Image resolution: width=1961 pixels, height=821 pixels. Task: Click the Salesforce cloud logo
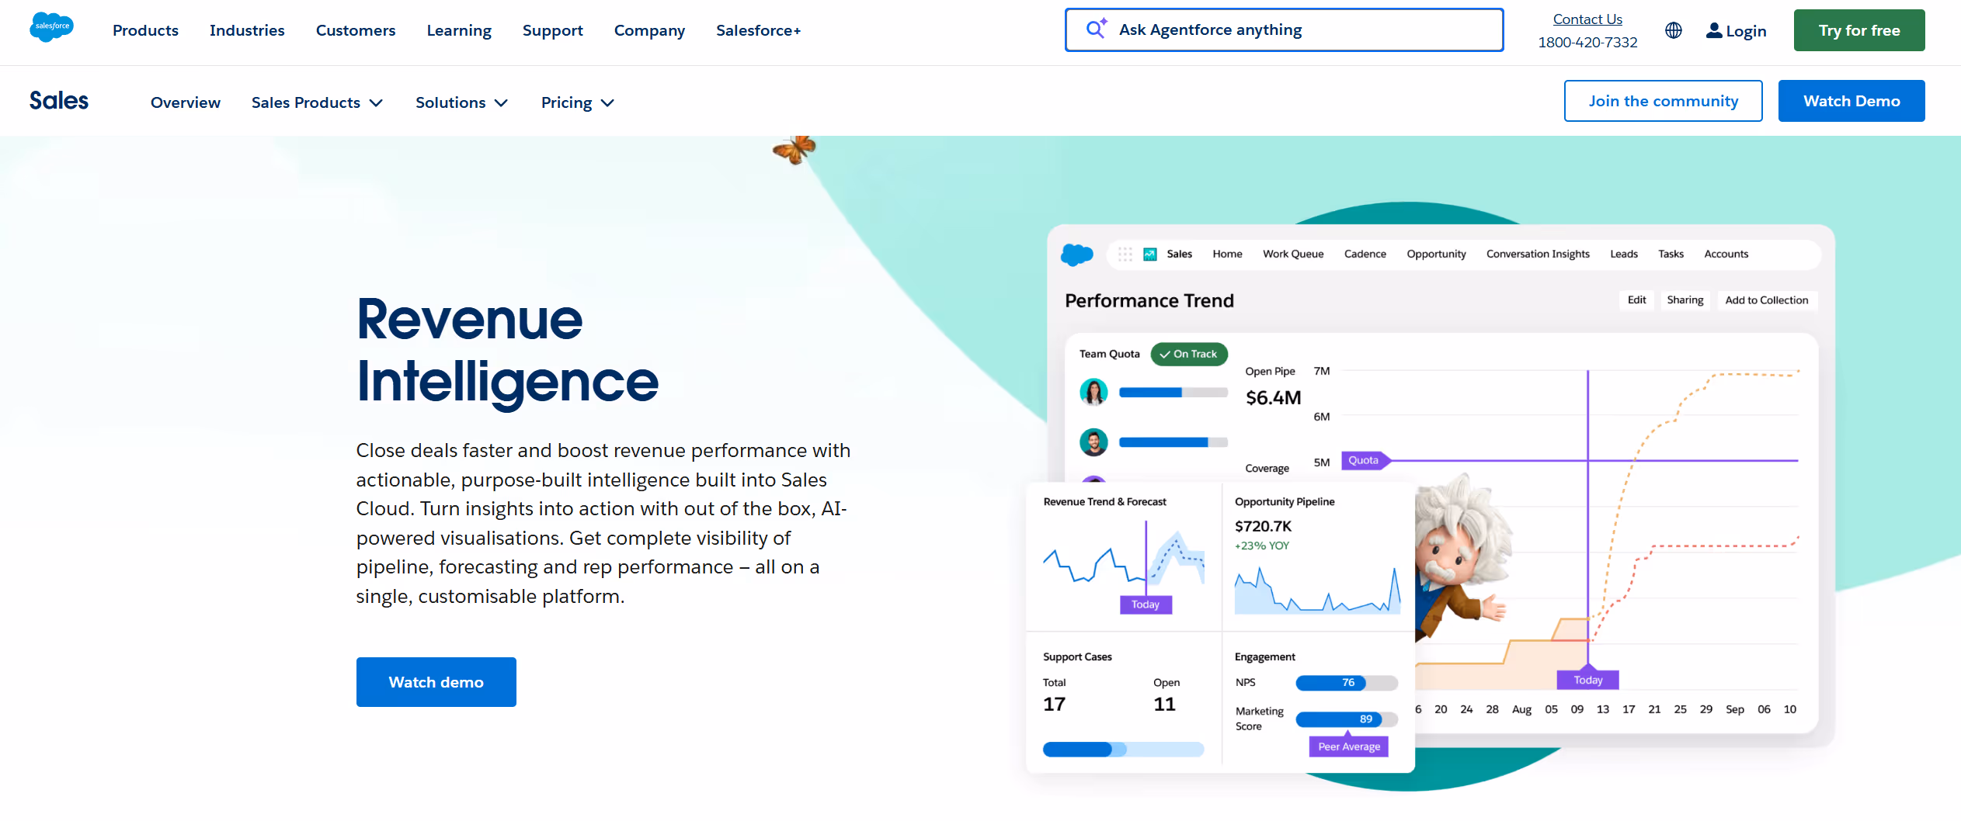coord(50,28)
